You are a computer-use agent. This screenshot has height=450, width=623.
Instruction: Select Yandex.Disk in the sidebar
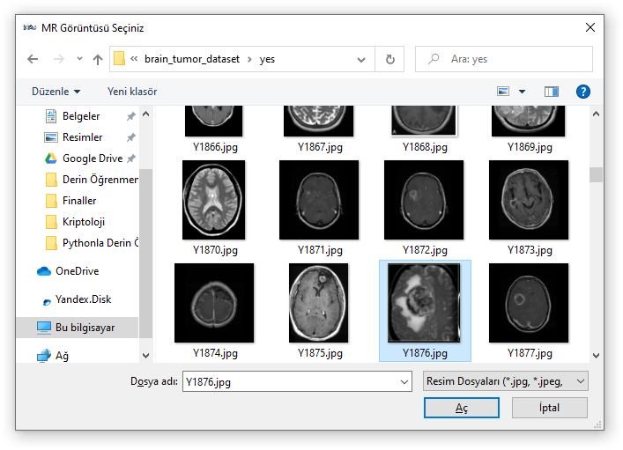point(83,299)
